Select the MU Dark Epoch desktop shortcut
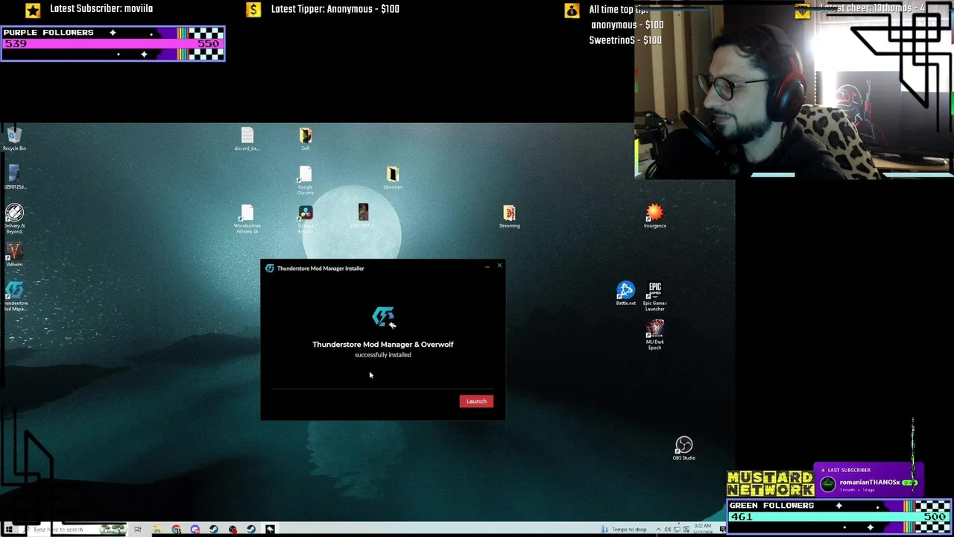Viewport: 954px width, 537px height. 654,335
